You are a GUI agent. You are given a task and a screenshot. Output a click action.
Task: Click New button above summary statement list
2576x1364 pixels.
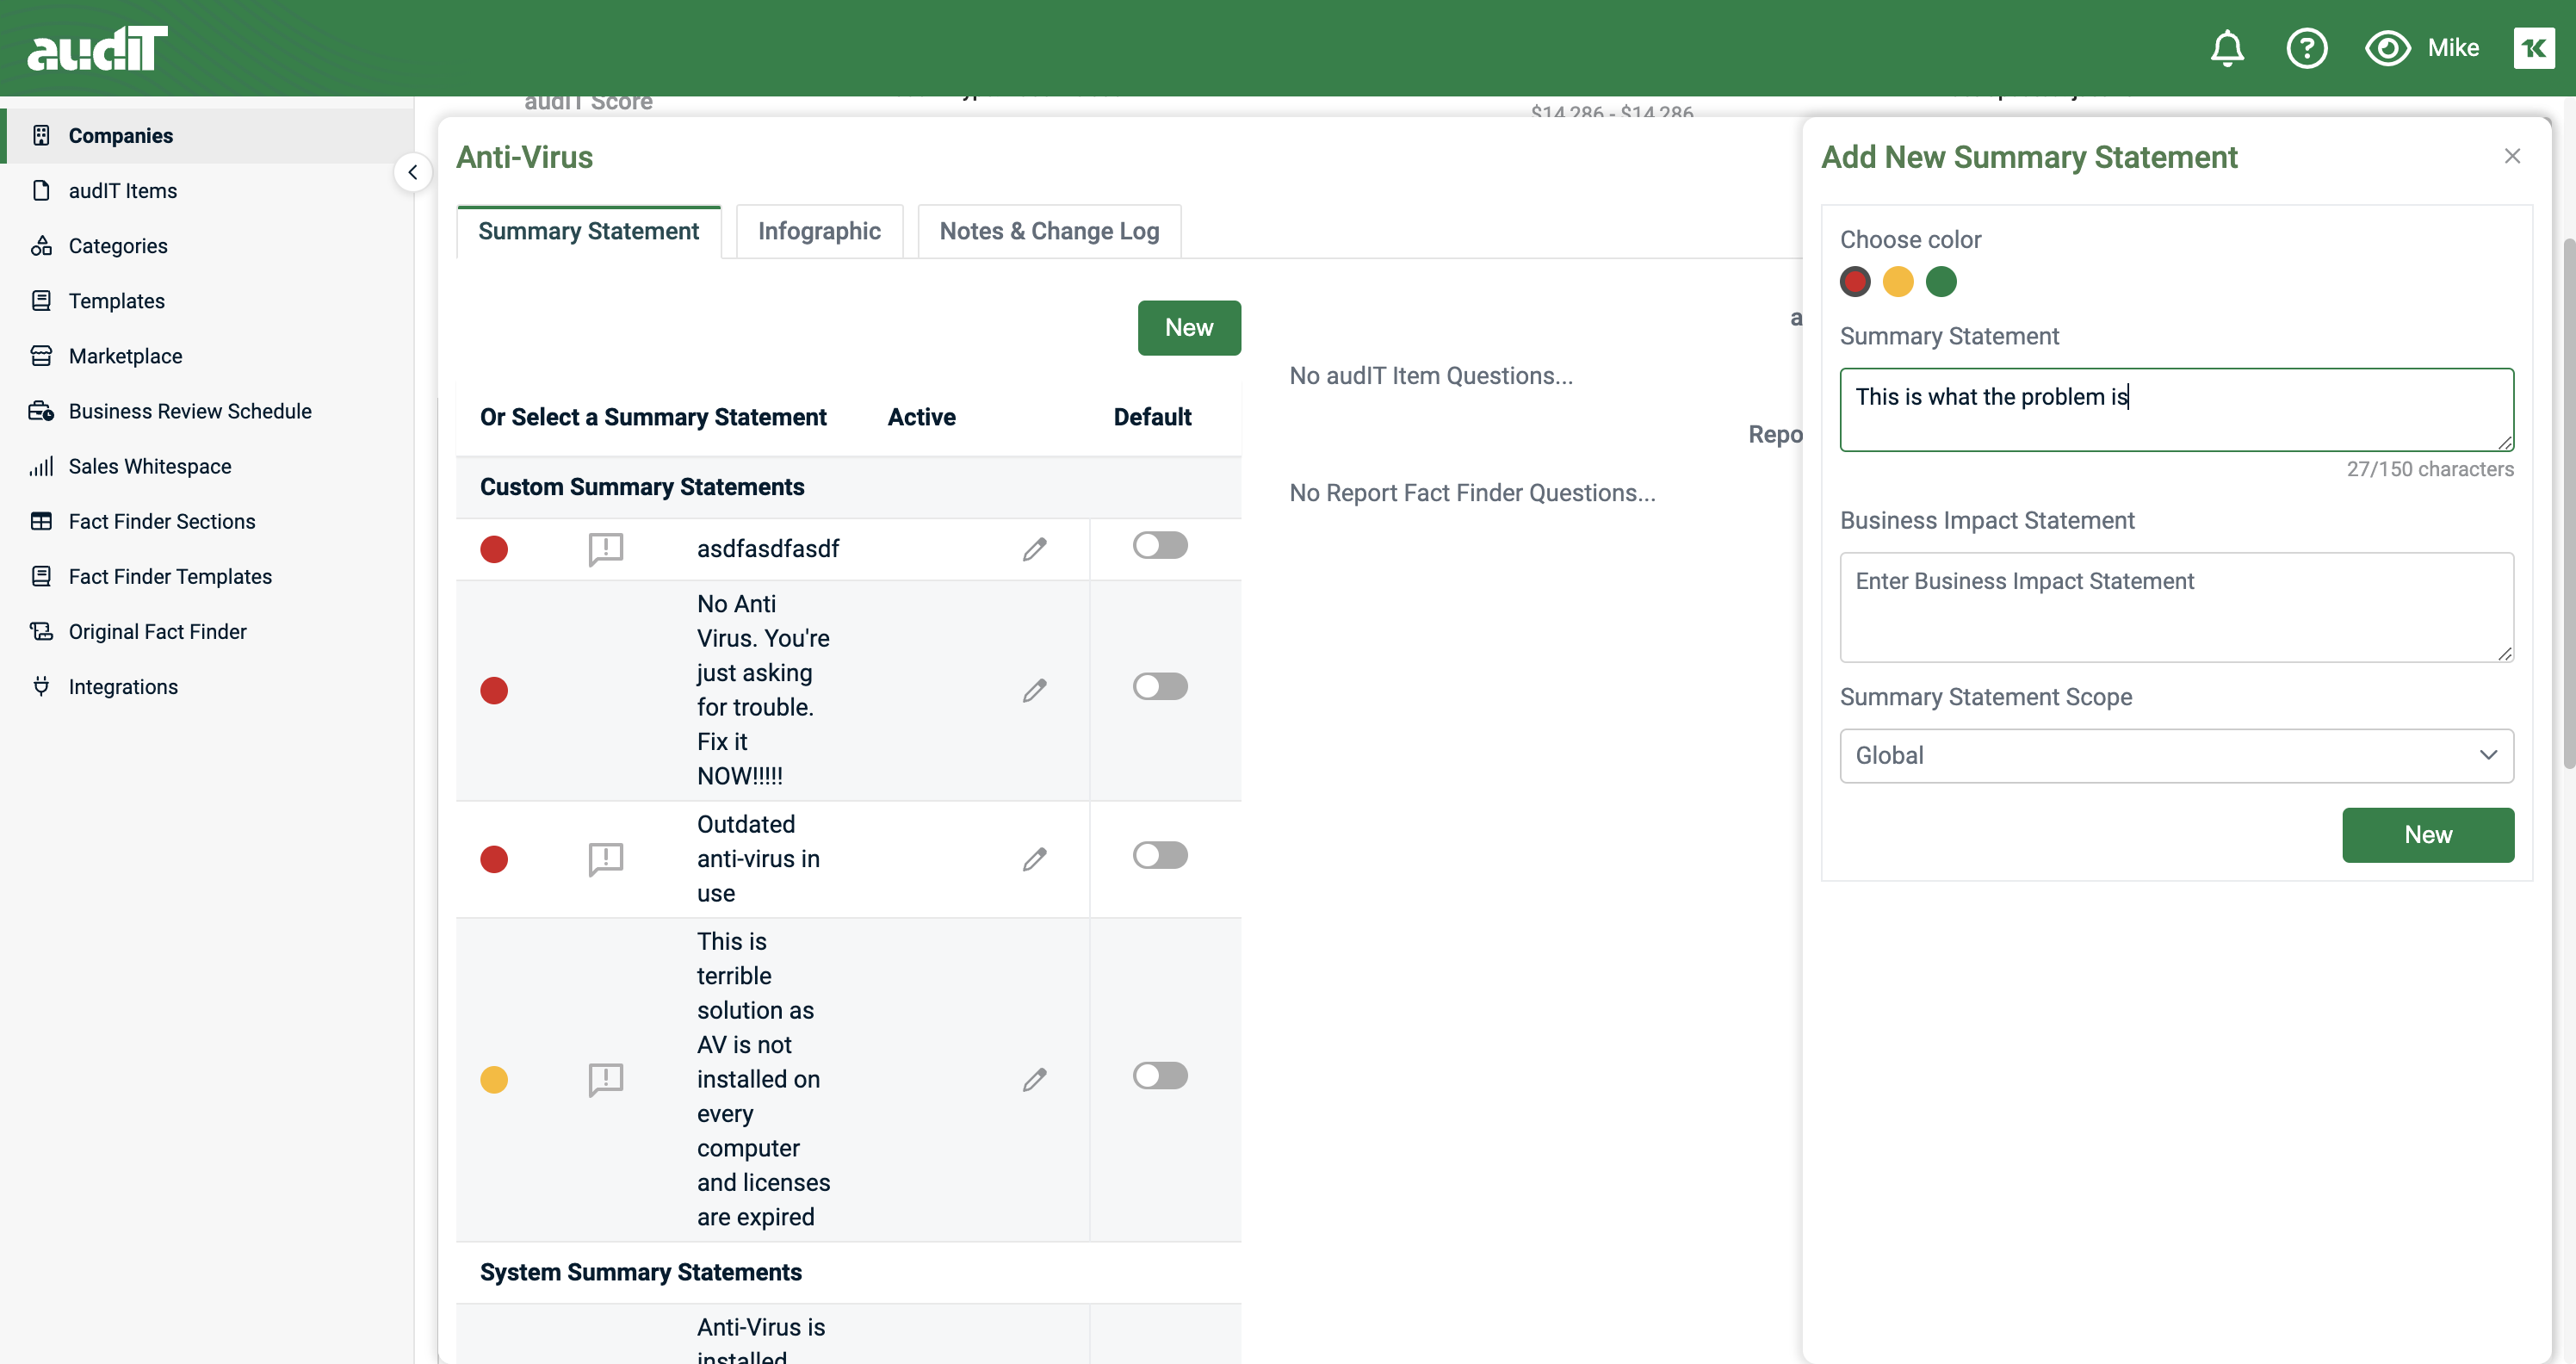click(1189, 327)
